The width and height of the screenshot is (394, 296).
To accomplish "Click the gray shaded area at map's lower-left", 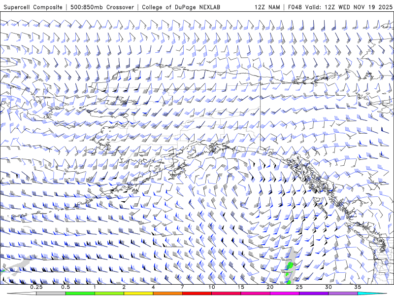I will click(21, 264).
